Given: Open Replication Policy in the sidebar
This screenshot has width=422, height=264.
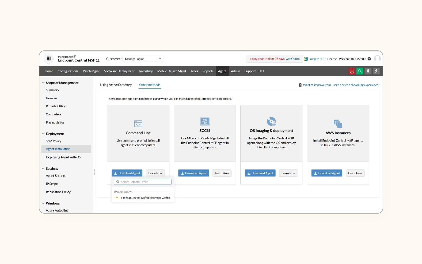Looking at the screenshot, I should click(58, 192).
